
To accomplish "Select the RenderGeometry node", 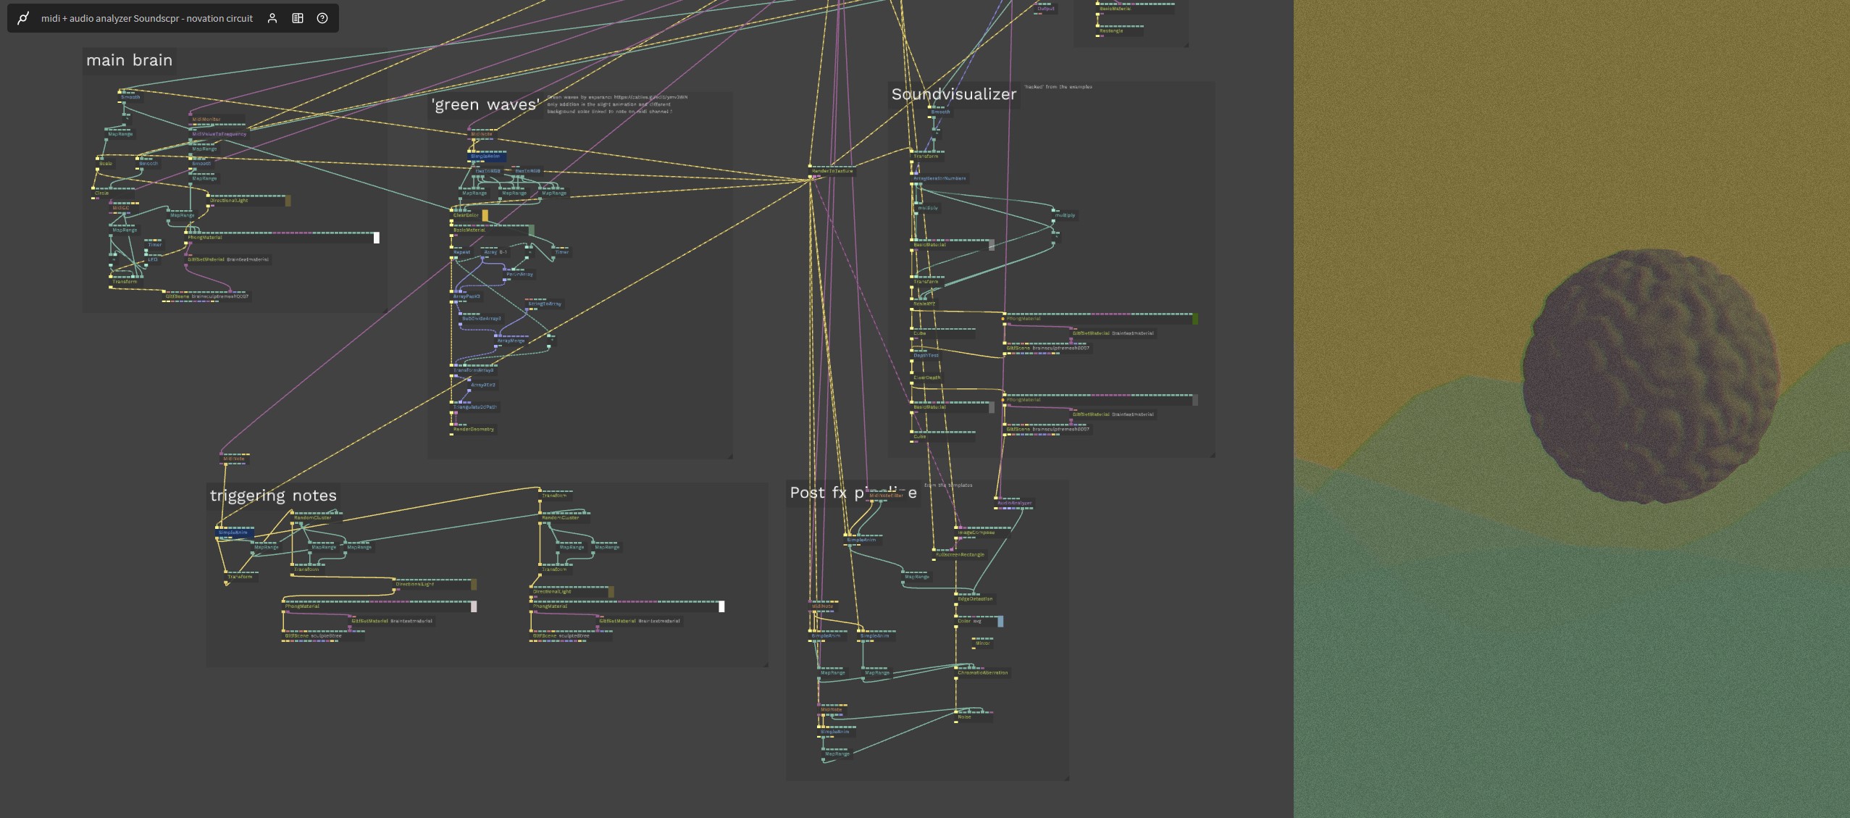I will point(474,429).
